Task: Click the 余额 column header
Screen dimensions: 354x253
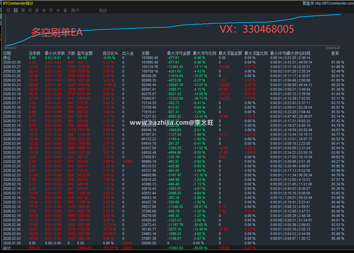Action: click(145, 54)
